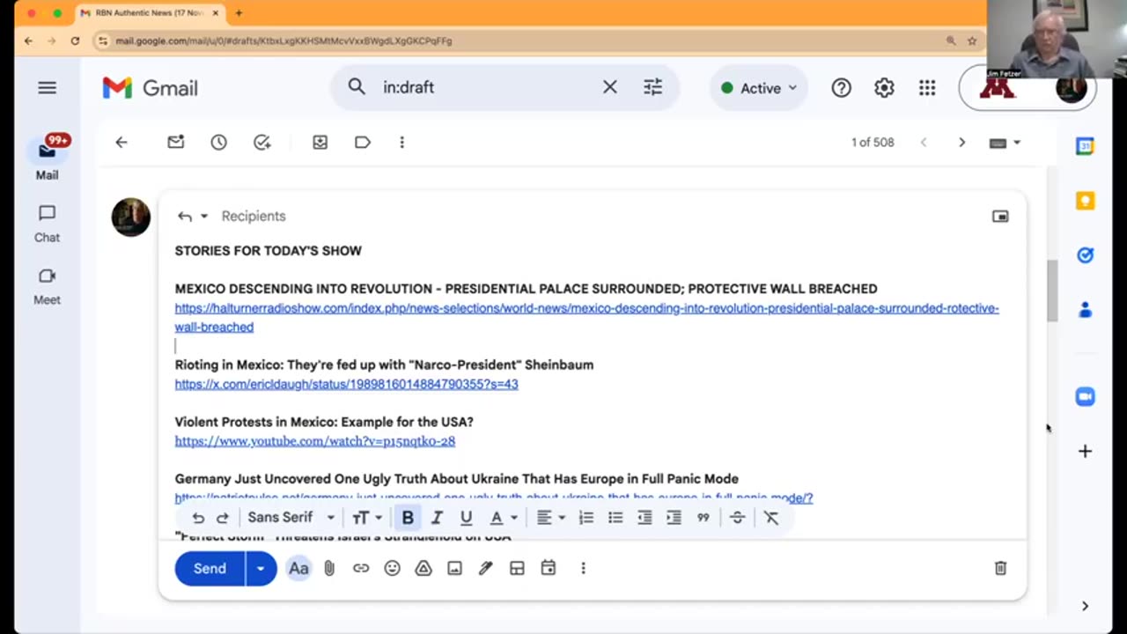
Task: Mark the message as unread
Action: pyautogui.click(x=176, y=143)
